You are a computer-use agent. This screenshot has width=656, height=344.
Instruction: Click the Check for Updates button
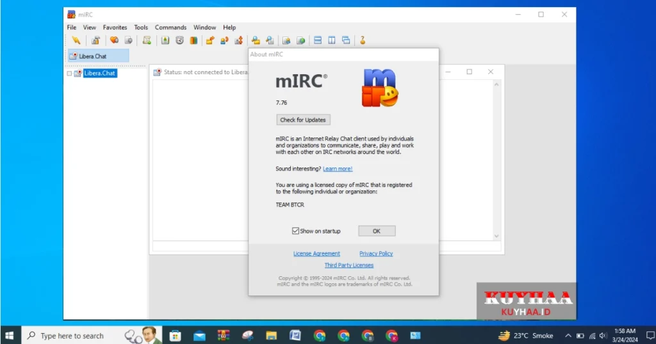pyautogui.click(x=303, y=120)
